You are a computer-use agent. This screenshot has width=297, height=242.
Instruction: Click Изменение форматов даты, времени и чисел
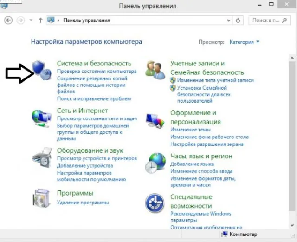pyautogui.click(x=203, y=182)
